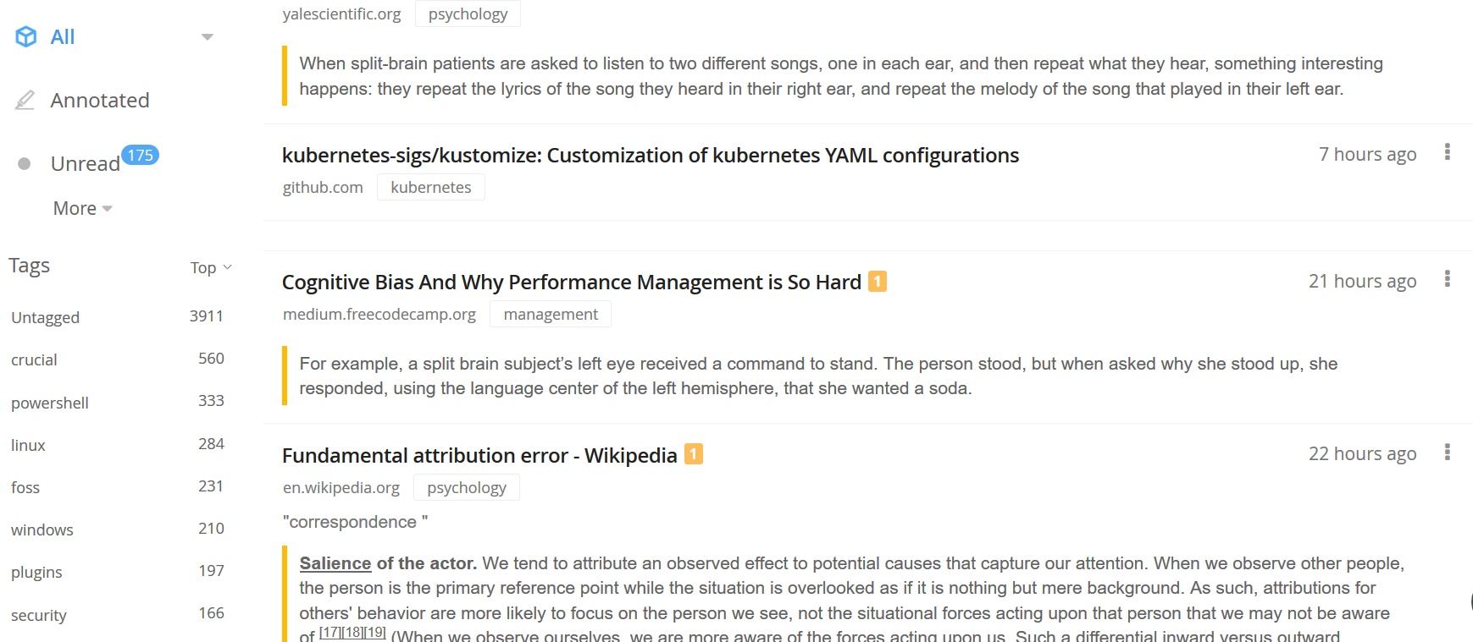Image resolution: width=1473 pixels, height=642 pixels.
Task: Open options menu for Fundamental attribution error
Action: 1448,453
